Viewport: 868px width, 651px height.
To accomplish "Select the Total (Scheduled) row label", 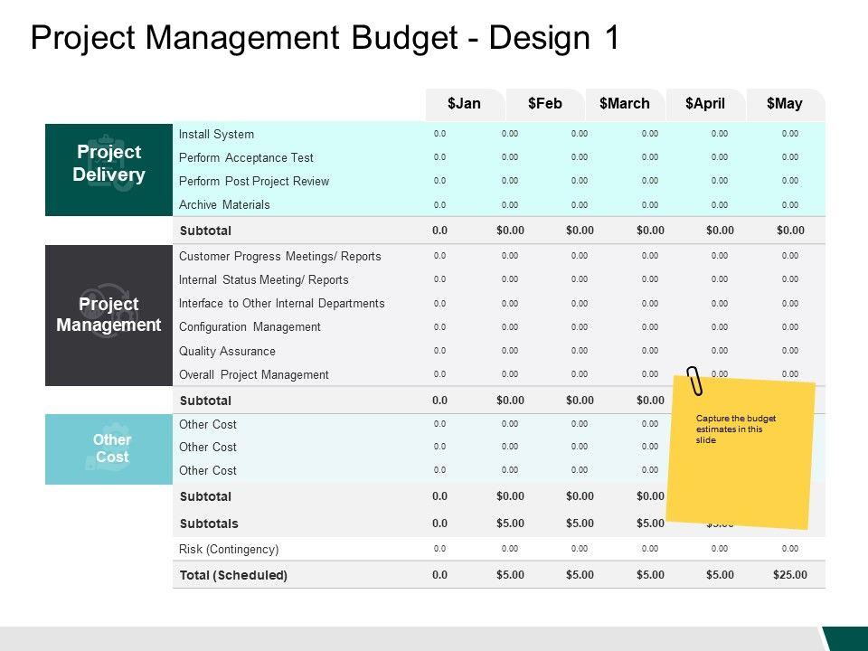I will coord(233,575).
